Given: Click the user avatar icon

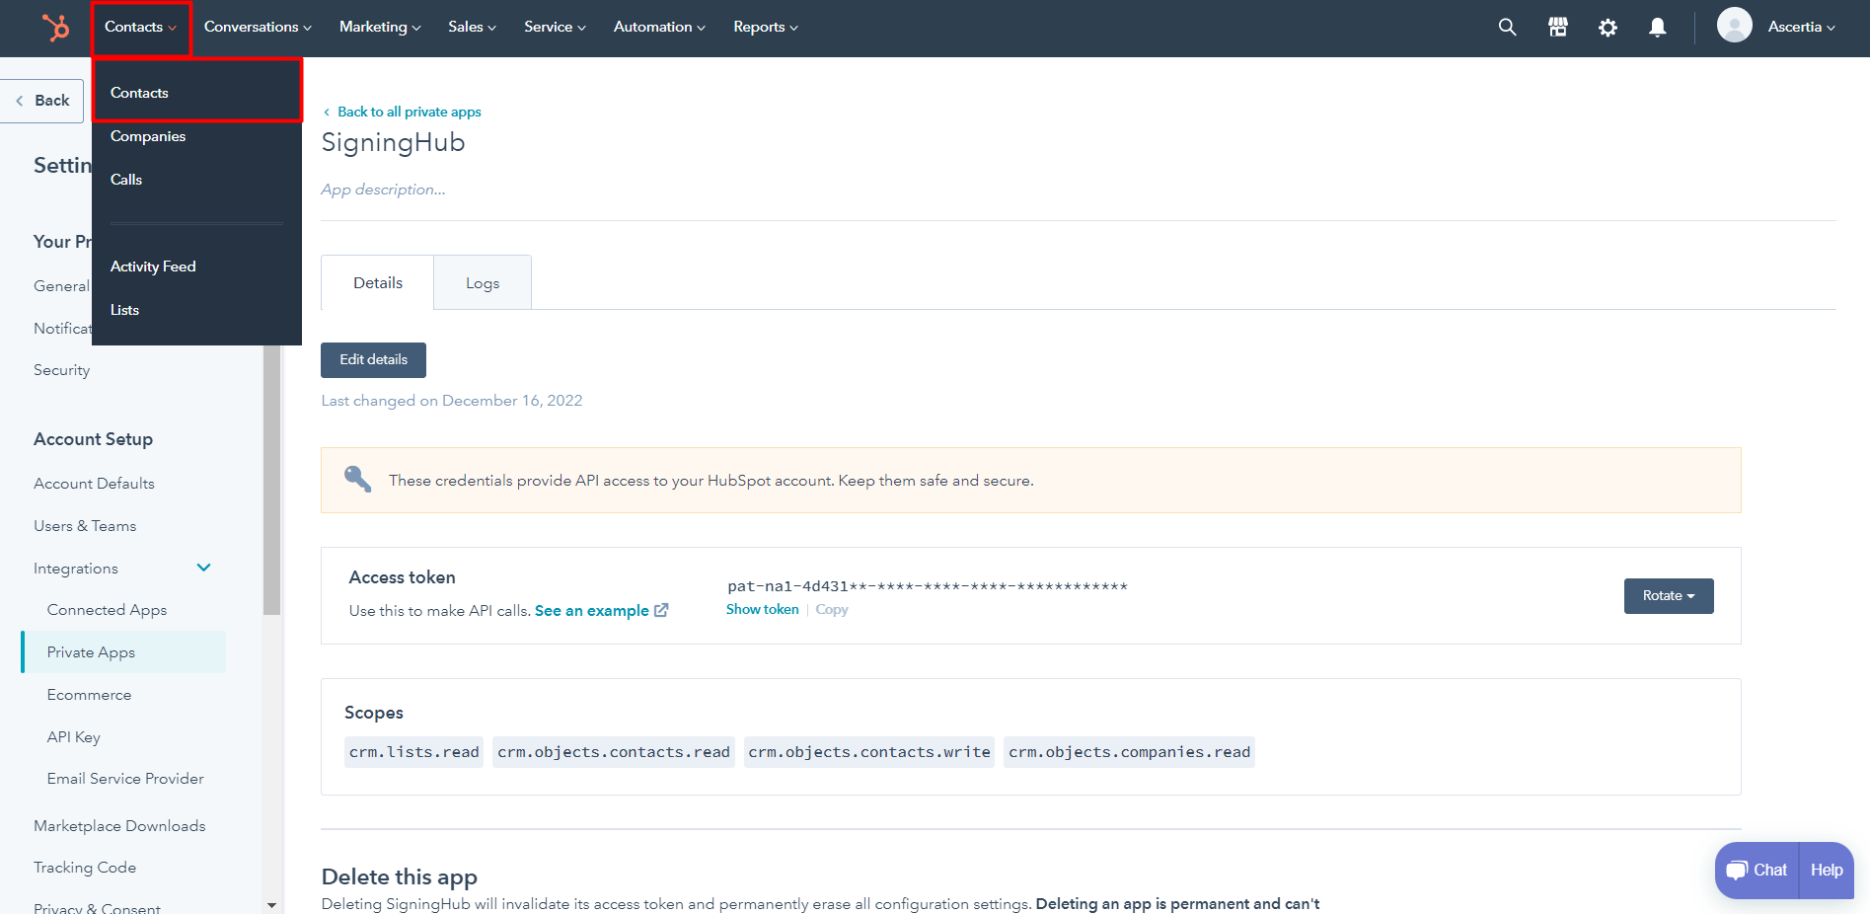Looking at the screenshot, I should 1734,26.
